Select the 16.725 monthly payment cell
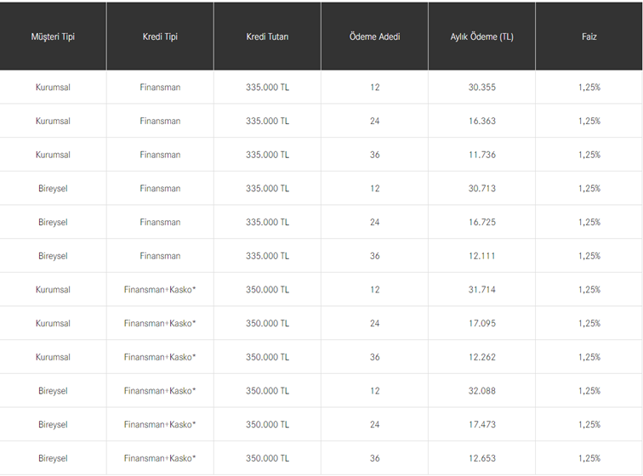Image resolution: width=643 pixels, height=476 pixels. coord(481,223)
